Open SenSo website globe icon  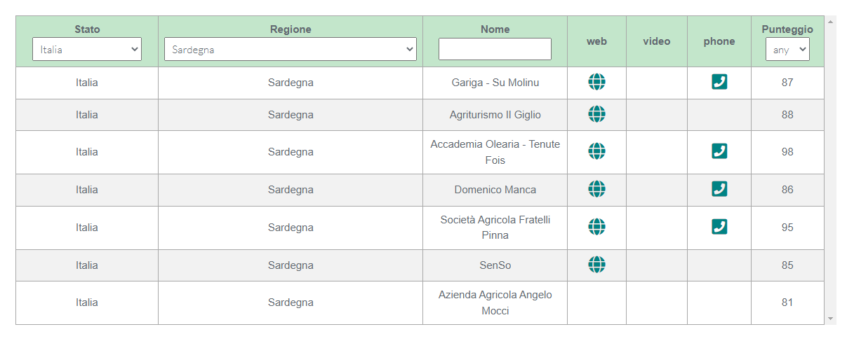pos(596,265)
